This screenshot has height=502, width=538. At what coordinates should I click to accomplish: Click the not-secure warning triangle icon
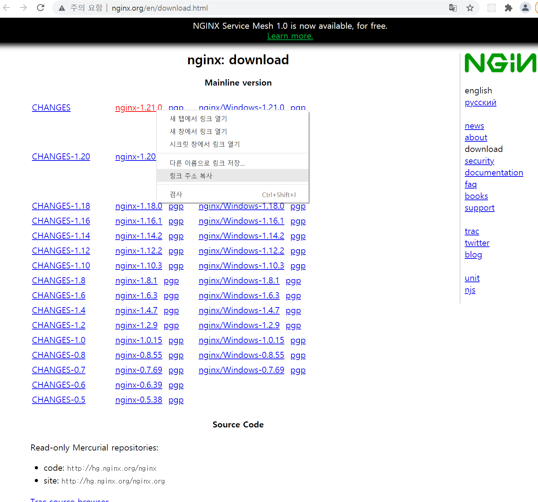pos(62,8)
